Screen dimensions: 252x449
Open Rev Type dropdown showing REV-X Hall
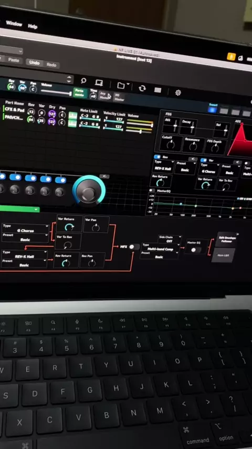pyautogui.click(x=164, y=167)
